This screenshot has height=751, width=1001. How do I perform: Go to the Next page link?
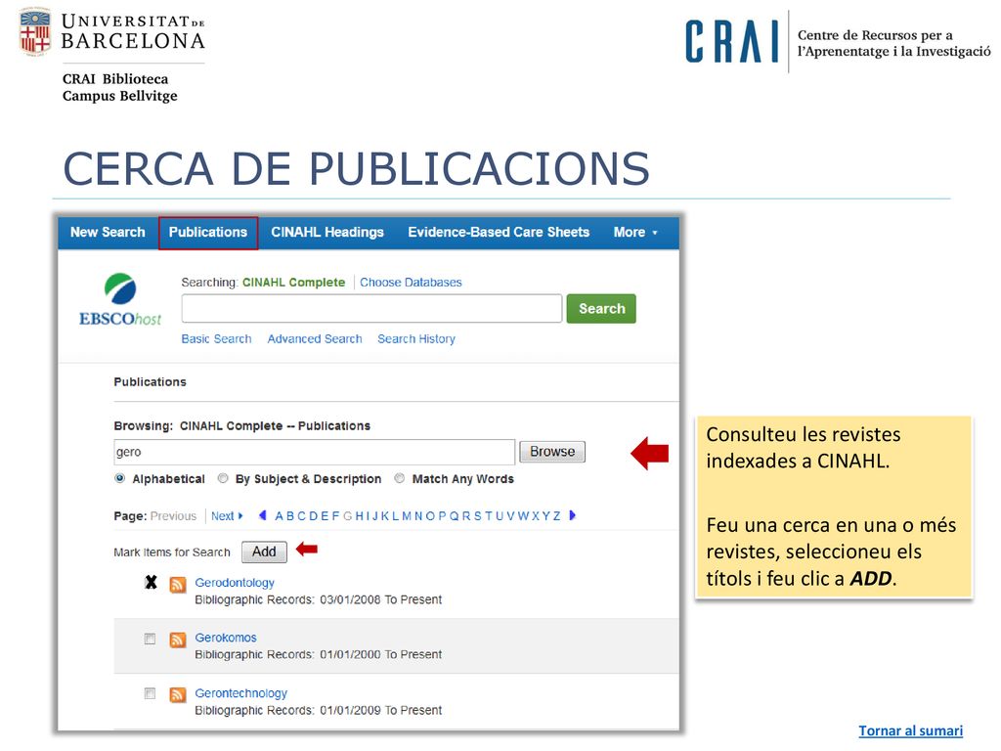coord(227,516)
